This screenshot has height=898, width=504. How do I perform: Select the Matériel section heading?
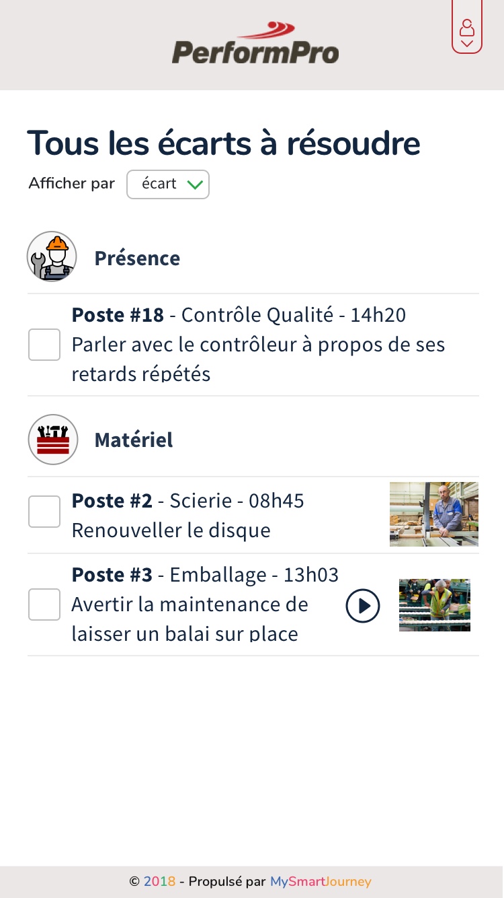click(x=134, y=440)
